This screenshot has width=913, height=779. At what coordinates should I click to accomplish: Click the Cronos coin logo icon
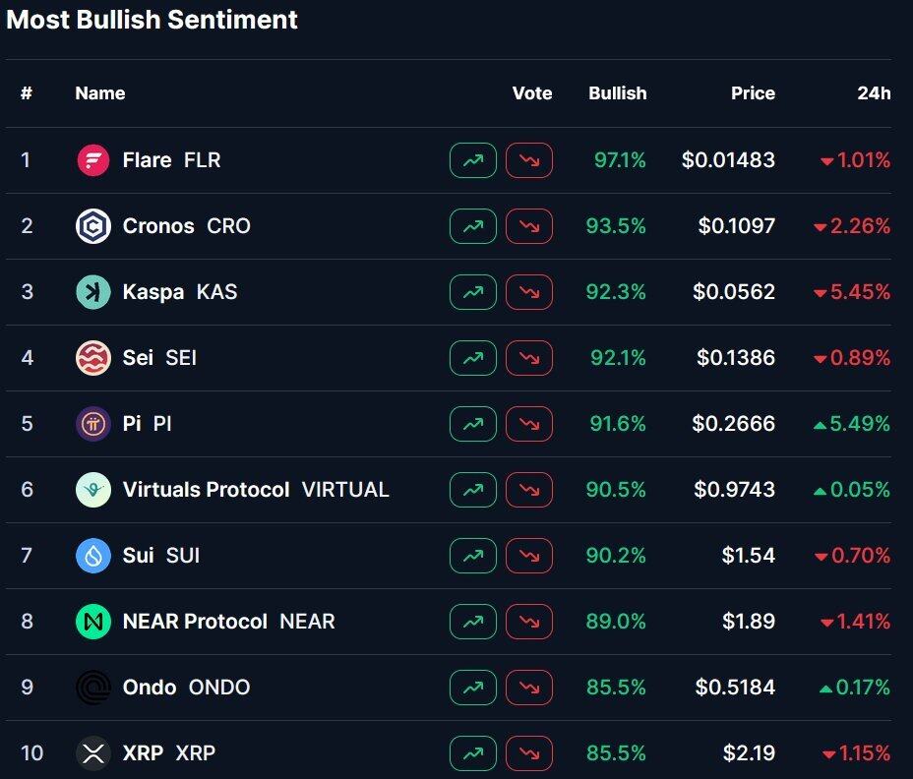[x=93, y=226]
